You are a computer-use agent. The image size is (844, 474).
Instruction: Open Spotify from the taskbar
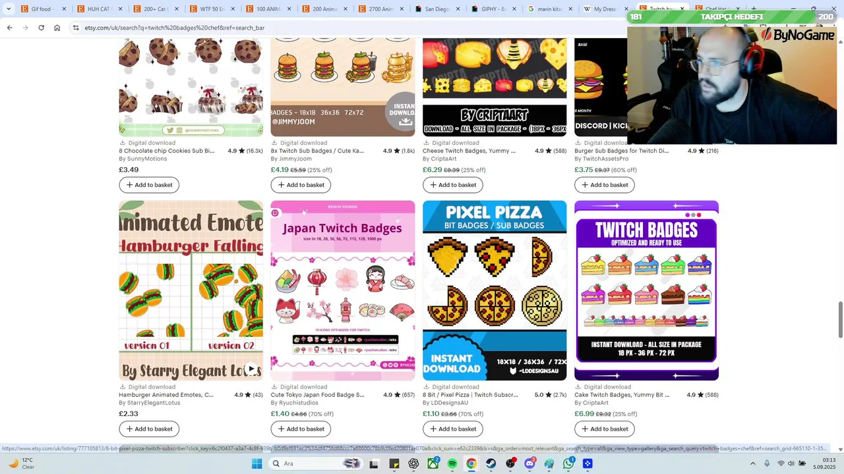(x=452, y=463)
